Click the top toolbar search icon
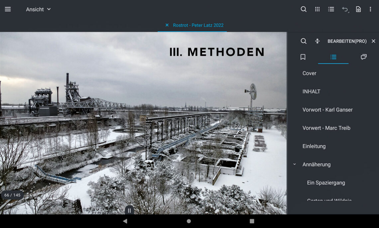 click(x=304, y=9)
